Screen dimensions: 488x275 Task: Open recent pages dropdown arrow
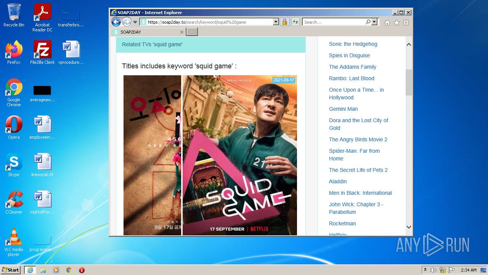[135, 22]
